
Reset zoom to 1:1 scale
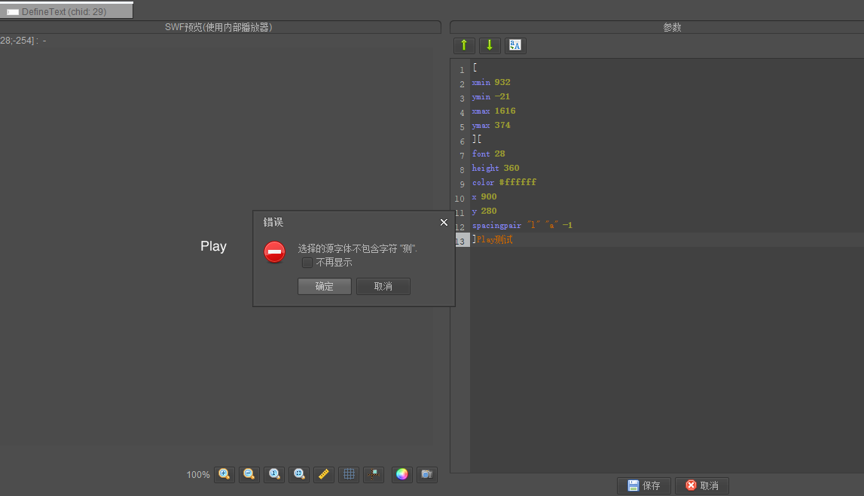274,474
